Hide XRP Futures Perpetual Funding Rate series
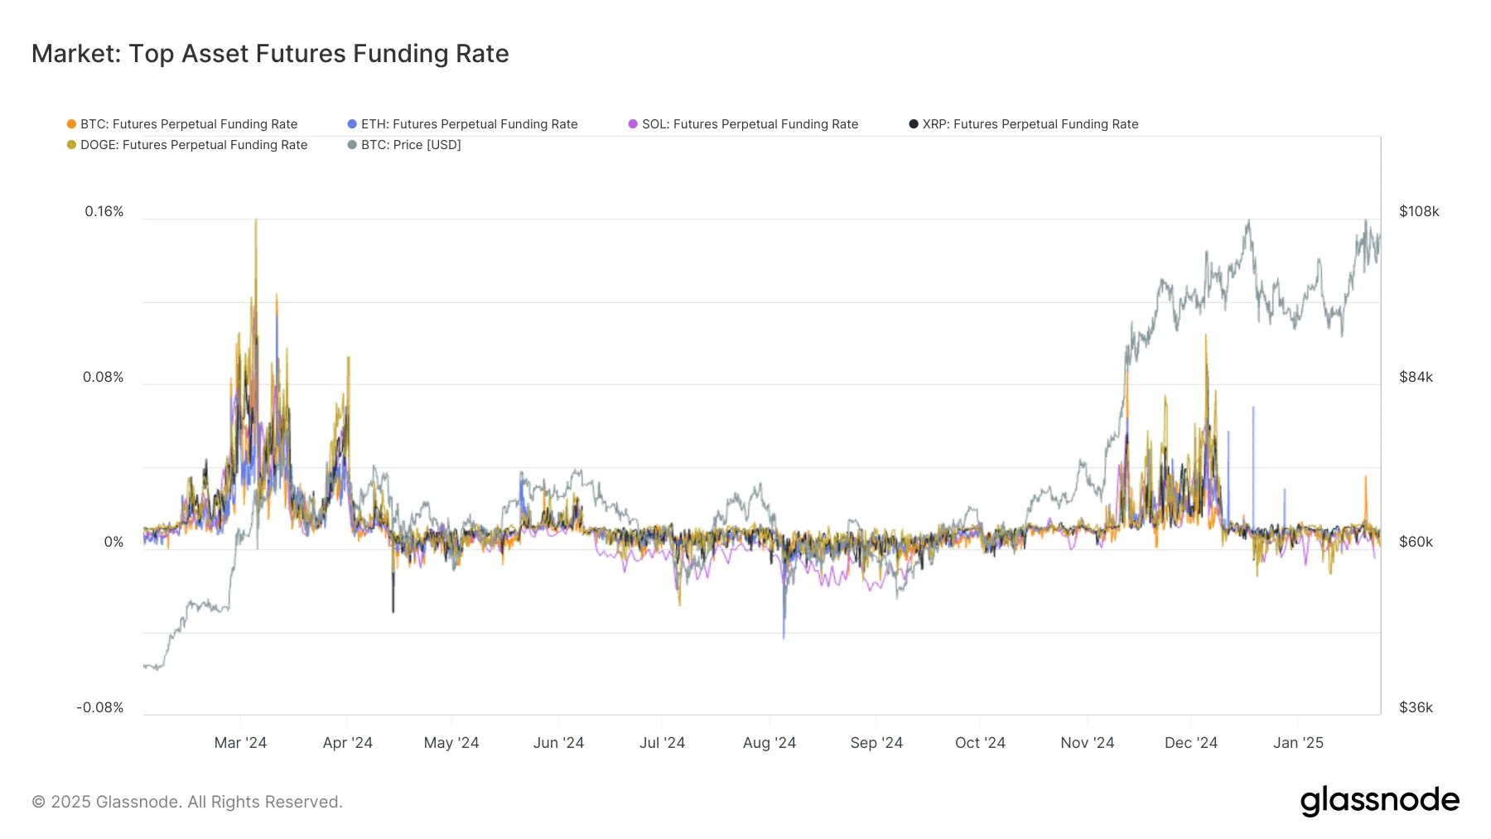 coord(1030,124)
